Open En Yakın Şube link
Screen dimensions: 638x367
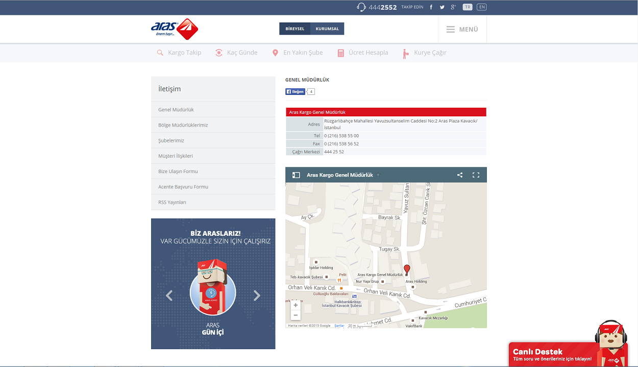pos(303,53)
